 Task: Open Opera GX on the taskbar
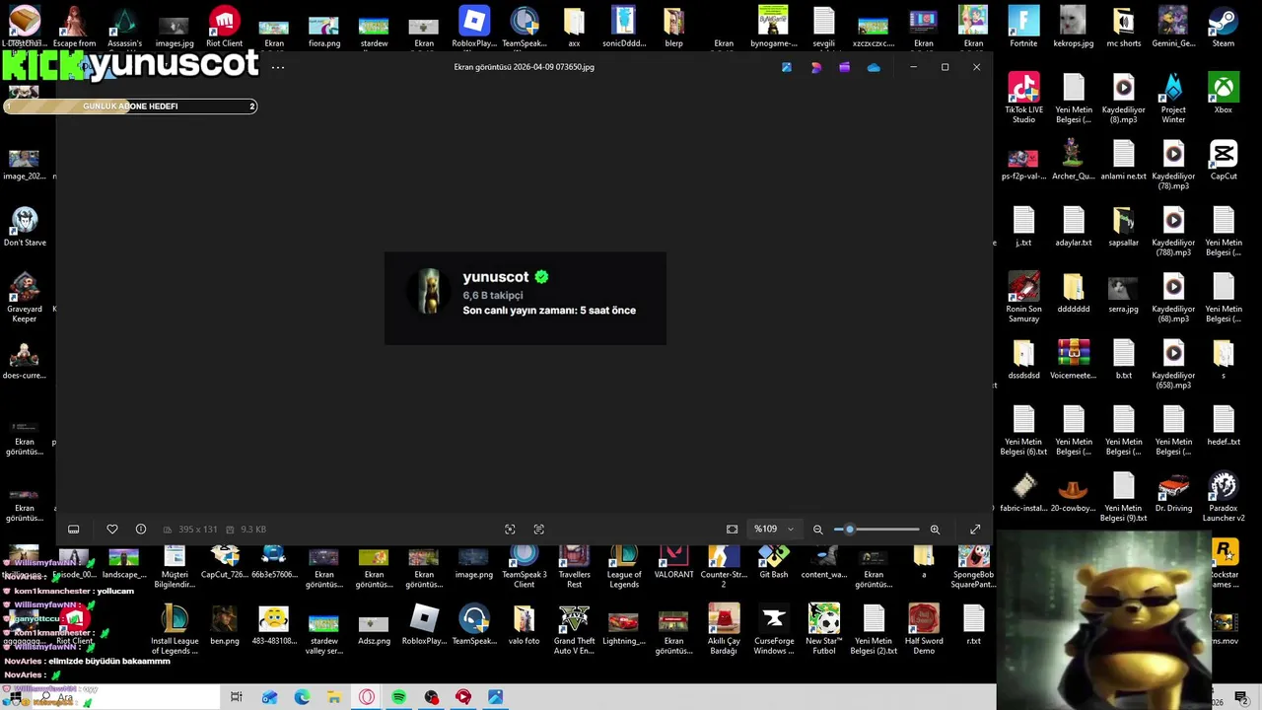[x=367, y=697]
